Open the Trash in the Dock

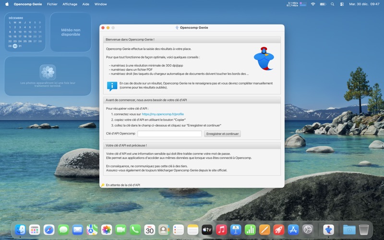(364, 230)
